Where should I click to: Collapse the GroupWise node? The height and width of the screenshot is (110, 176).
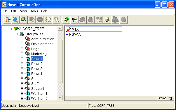click(x=16, y=34)
